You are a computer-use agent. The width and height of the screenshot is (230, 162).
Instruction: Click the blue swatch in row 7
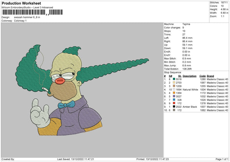[174, 100]
